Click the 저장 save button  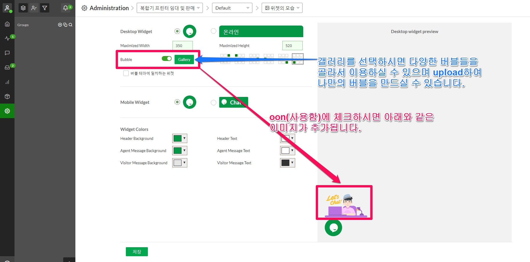click(x=137, y=252)
